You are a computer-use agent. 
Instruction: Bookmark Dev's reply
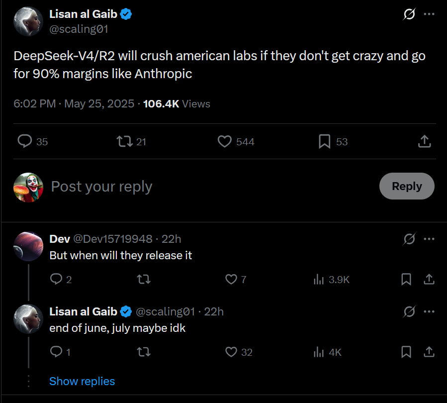click(406, 280)
